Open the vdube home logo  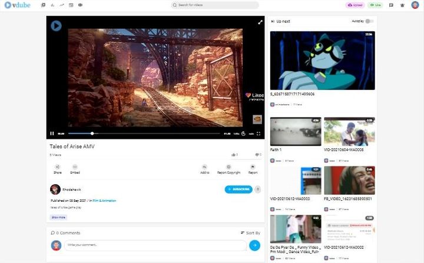[18, 5]
